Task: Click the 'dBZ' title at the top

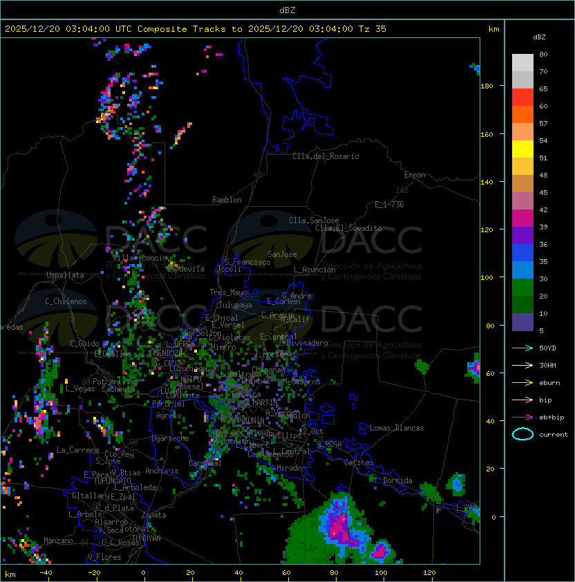Action: [x=287, y=10]
